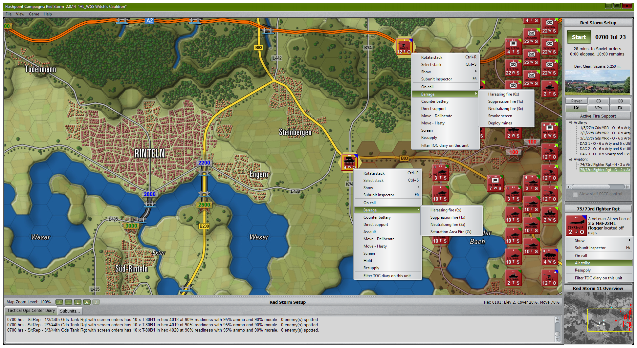Open the File menu
Viewport: 637px width, 348px height.
point(9,14)
